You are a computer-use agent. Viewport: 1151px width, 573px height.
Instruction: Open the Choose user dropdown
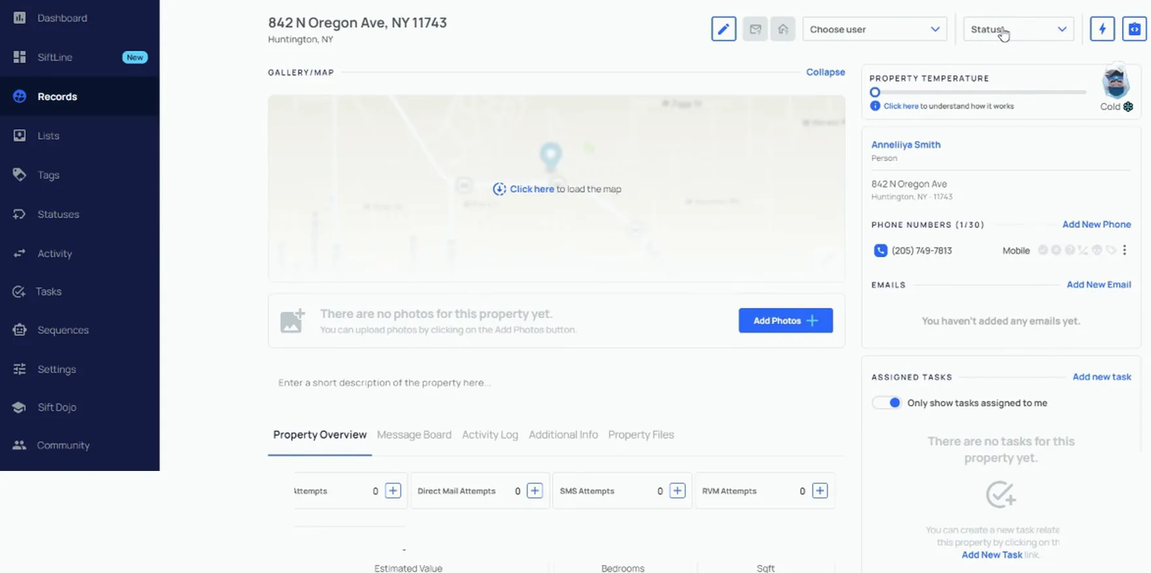(874, 29)
